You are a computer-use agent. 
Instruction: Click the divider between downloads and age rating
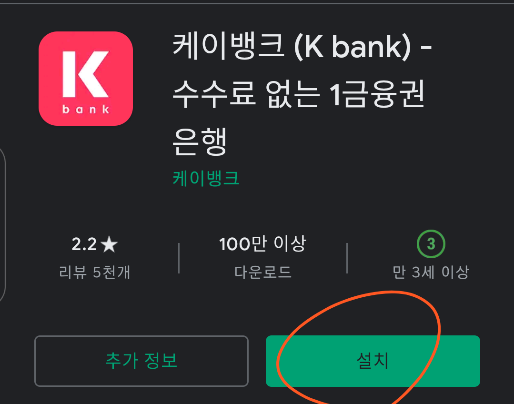pyautogui.click(x=347, y=258)
